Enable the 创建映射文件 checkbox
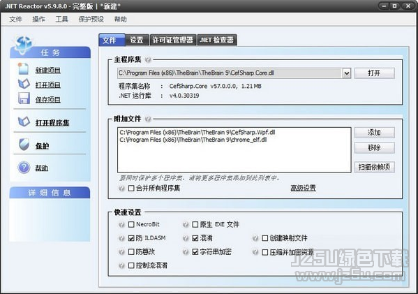Image resolution: width=418 pixels, height=294 pixels. tap(264, 238)
